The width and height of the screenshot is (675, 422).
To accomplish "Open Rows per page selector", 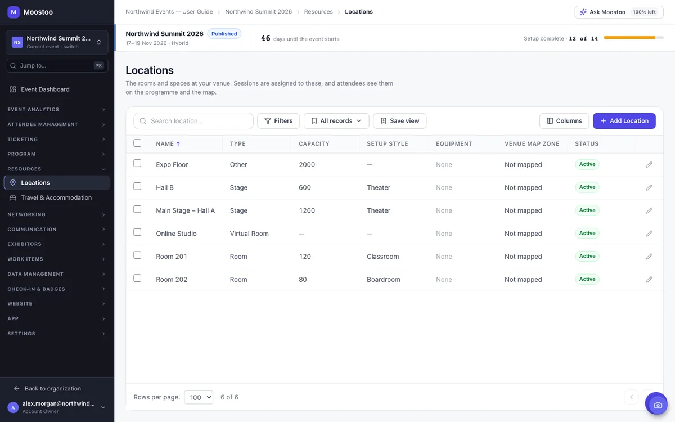I will pos(199,397).
